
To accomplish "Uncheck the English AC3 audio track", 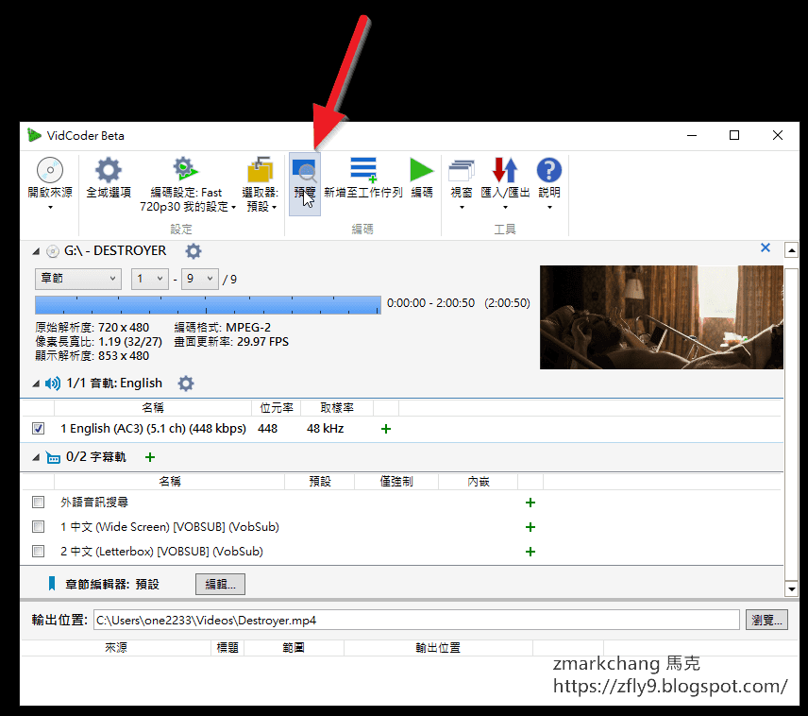I will click(38, 428).
